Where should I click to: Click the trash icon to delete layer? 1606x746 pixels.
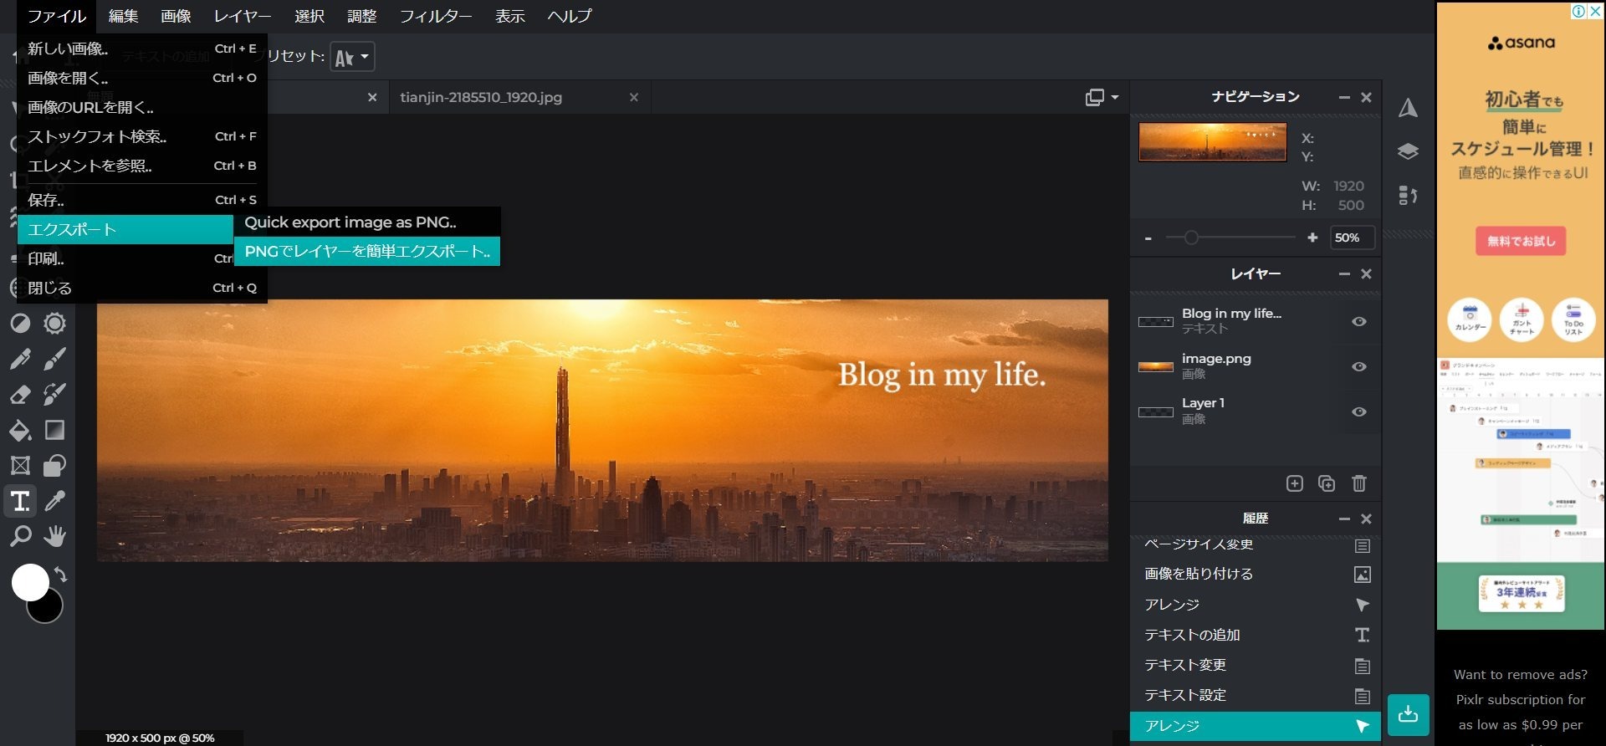pyautogui.click(x=1359, y=483)
